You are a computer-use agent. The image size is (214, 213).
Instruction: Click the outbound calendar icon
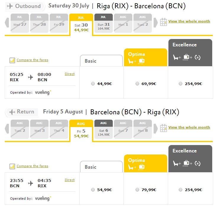tap(163, 22)
